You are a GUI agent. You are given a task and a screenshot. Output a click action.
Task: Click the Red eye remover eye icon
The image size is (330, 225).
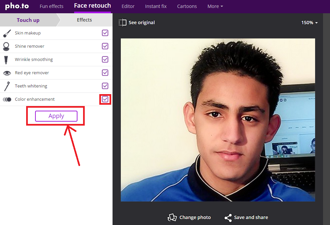(x=7, y=73)
